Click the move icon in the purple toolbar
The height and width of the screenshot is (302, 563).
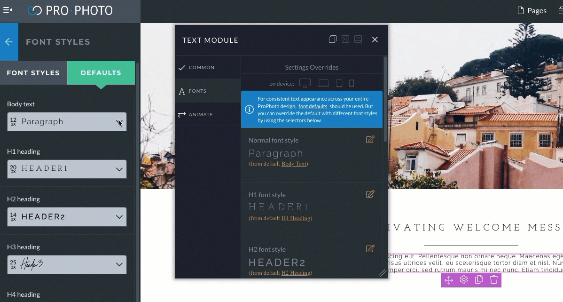(449, 280)
